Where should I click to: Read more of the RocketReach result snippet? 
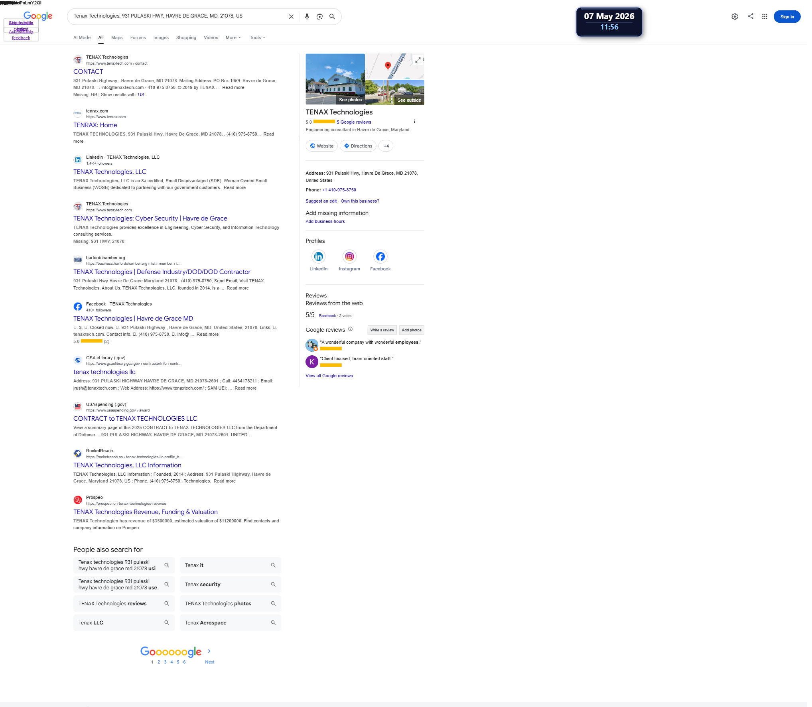(225, 481)
